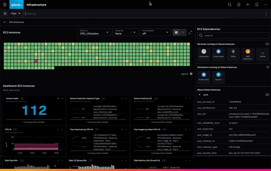Collapse the AWS properties section

click(200, 95)
